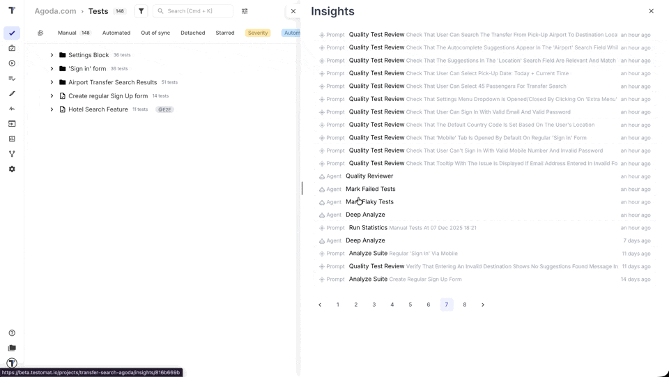This screenshot has width=669, height=377.
Task: Open the Plans checklist sidebar icon
Action: [x=12, y=79]
